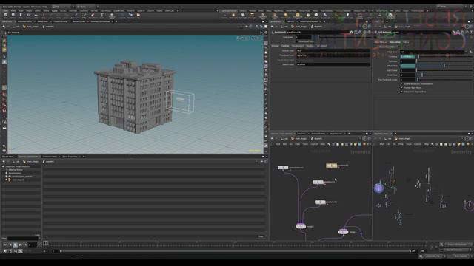This screenshot has width=474, height=266.
Task: Switch to the Visualization parameter tab
Action: [298, 46]
